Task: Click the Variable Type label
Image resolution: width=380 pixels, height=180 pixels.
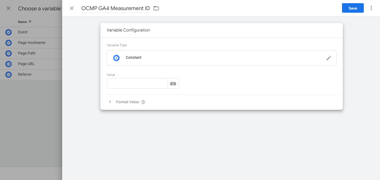Action: pos(117,45)
